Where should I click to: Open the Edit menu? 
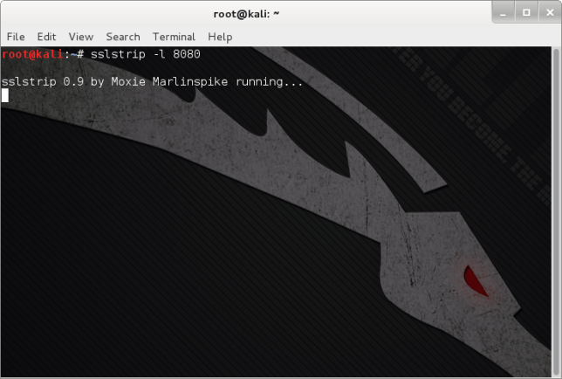click(46, 37)
